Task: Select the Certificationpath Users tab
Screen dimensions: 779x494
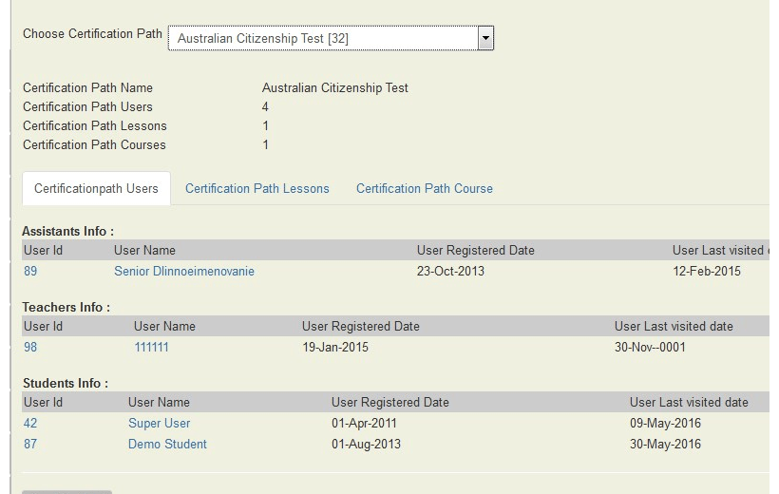Action: point(96,188)
